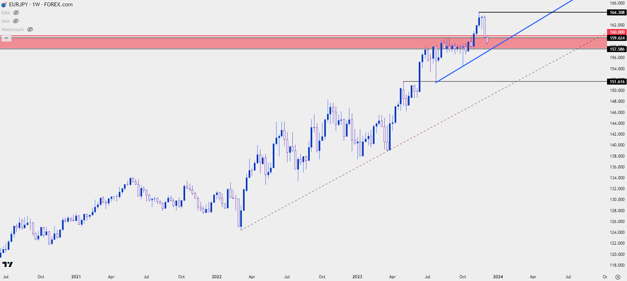Click 146.000 on the price axis

tap(617, 113)
